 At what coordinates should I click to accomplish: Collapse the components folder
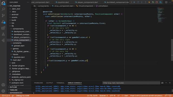point(18,29)
